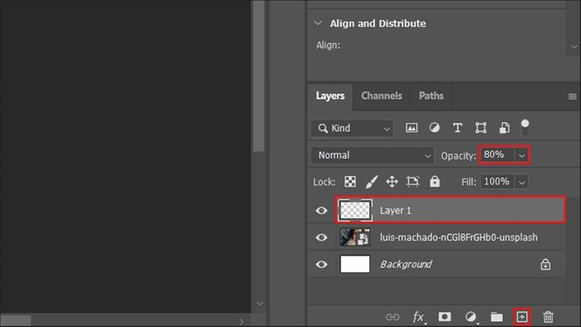Collapse the Align and Distribute section
The image size is (581, 327).
(x=318, y=23)
